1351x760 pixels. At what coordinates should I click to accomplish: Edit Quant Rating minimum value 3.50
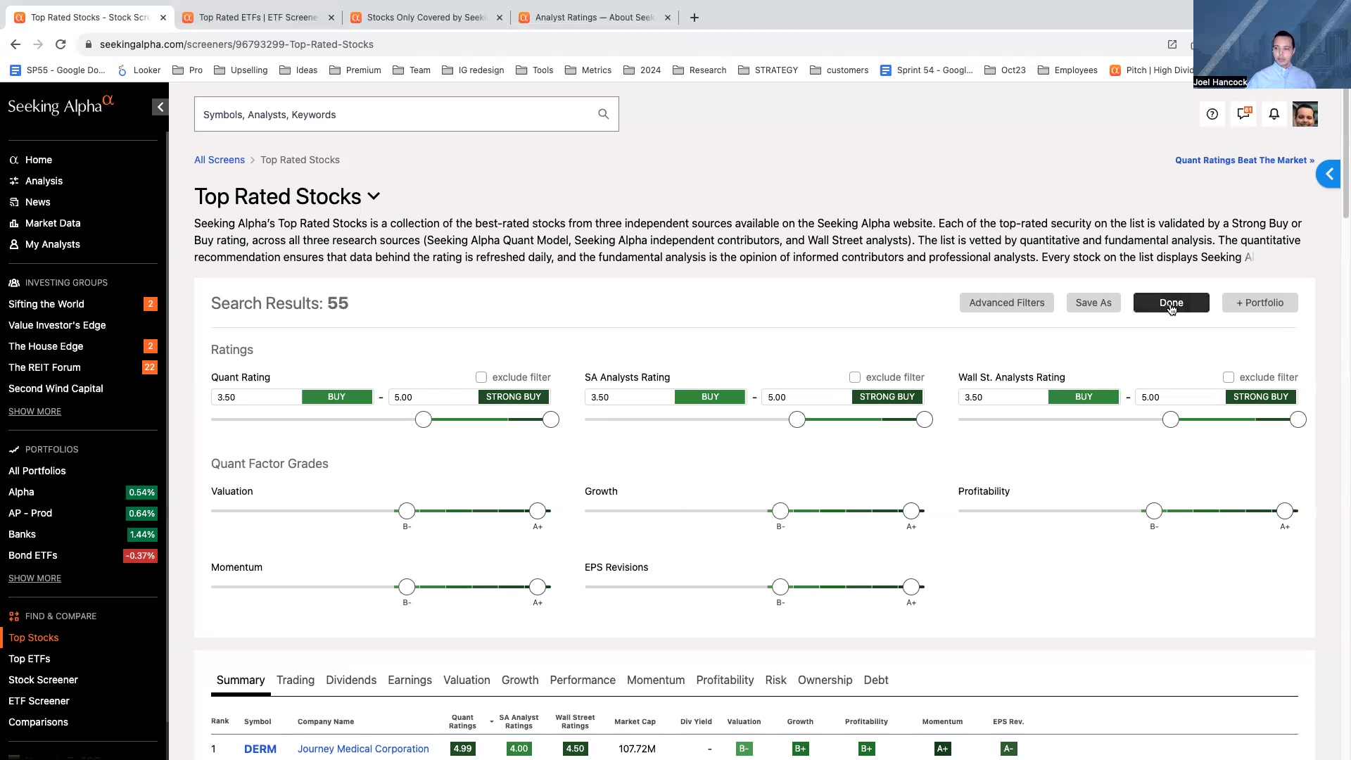pos(256,398)
